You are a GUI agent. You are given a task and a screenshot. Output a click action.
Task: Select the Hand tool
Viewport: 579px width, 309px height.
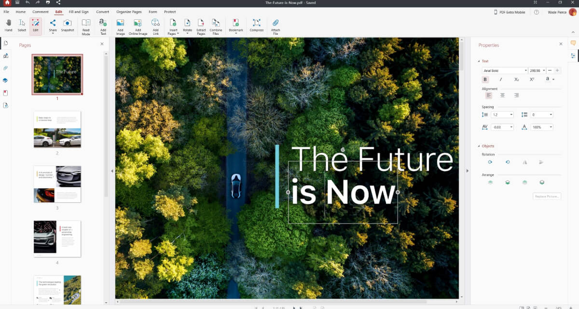8,25
